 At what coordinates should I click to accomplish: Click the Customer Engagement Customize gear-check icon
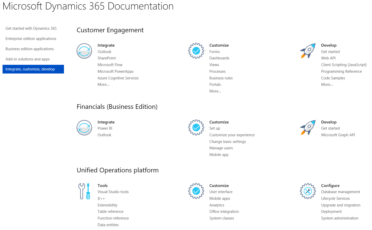[196, 51]
